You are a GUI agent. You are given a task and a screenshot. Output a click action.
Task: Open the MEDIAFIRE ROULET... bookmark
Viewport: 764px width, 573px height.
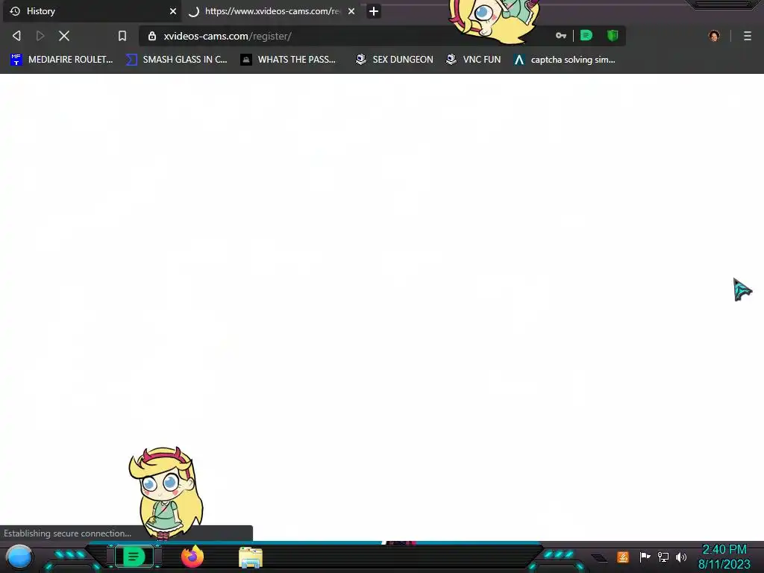click(x=61, y=60)
